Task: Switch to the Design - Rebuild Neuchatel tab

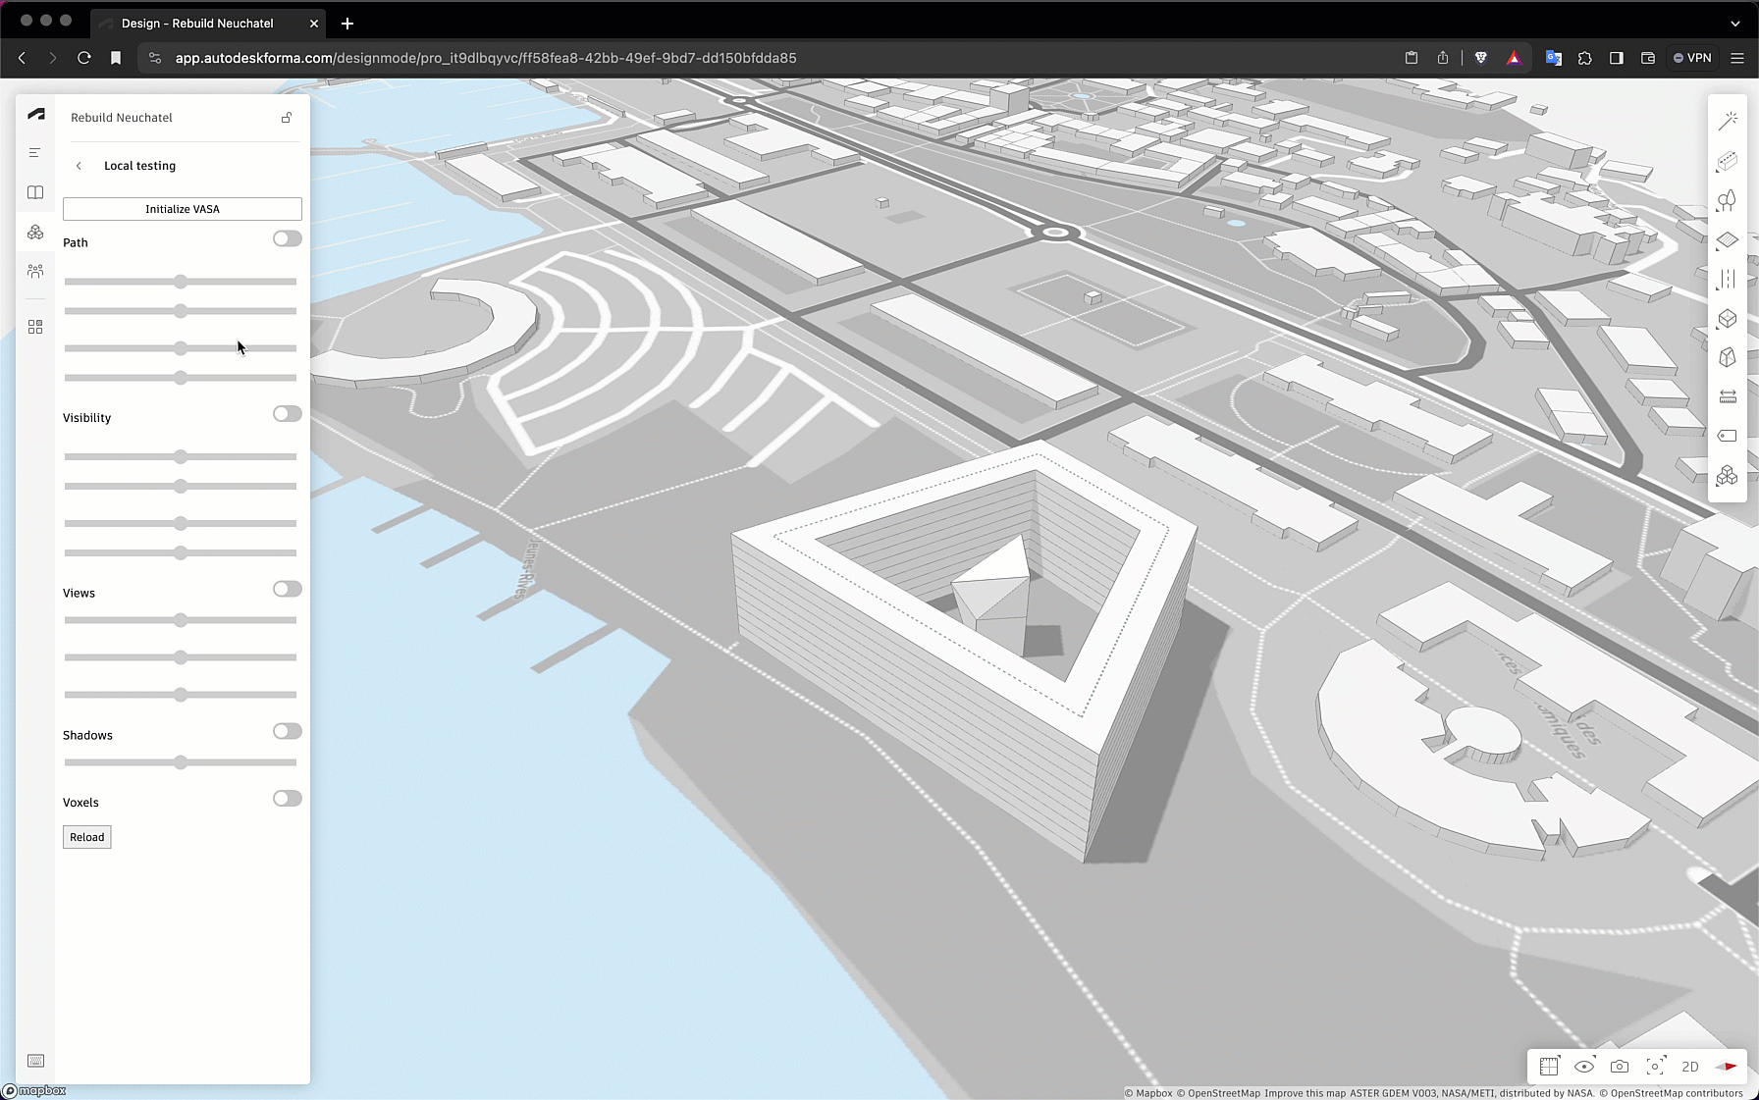Action: coord(197,23)
